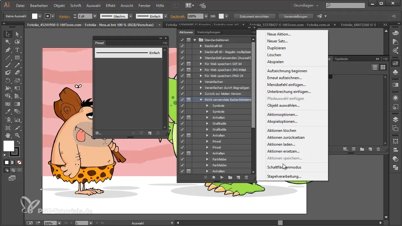Click the large white fill color swatch

8,146
